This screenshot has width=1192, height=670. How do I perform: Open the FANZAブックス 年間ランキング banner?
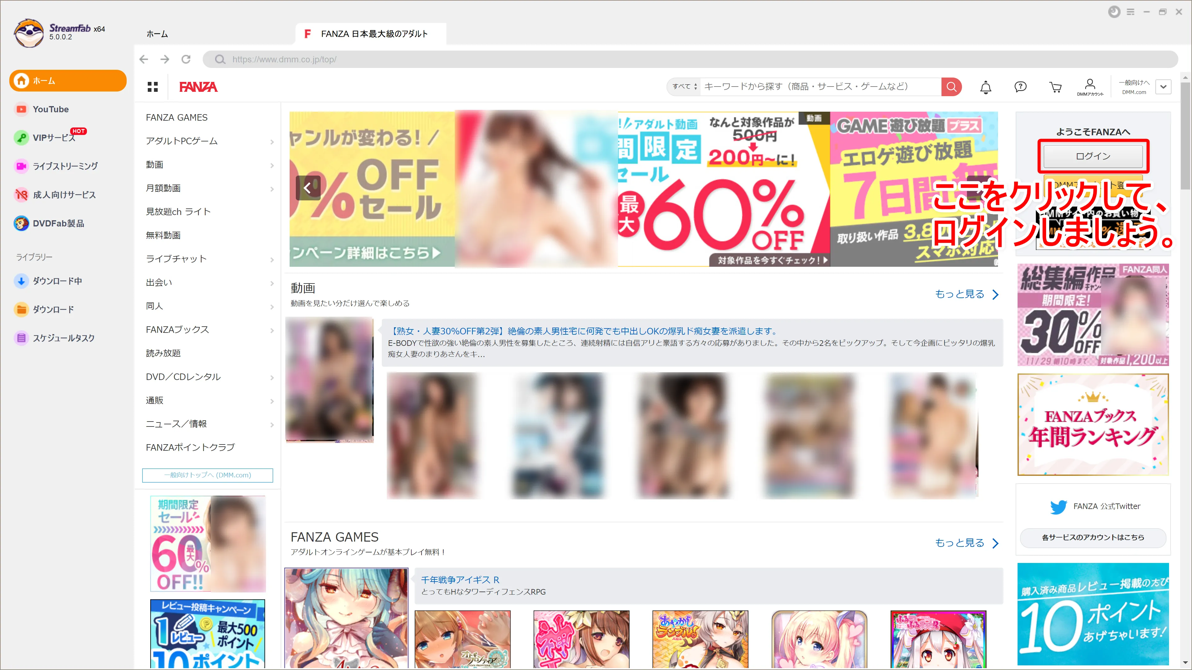1093,424
